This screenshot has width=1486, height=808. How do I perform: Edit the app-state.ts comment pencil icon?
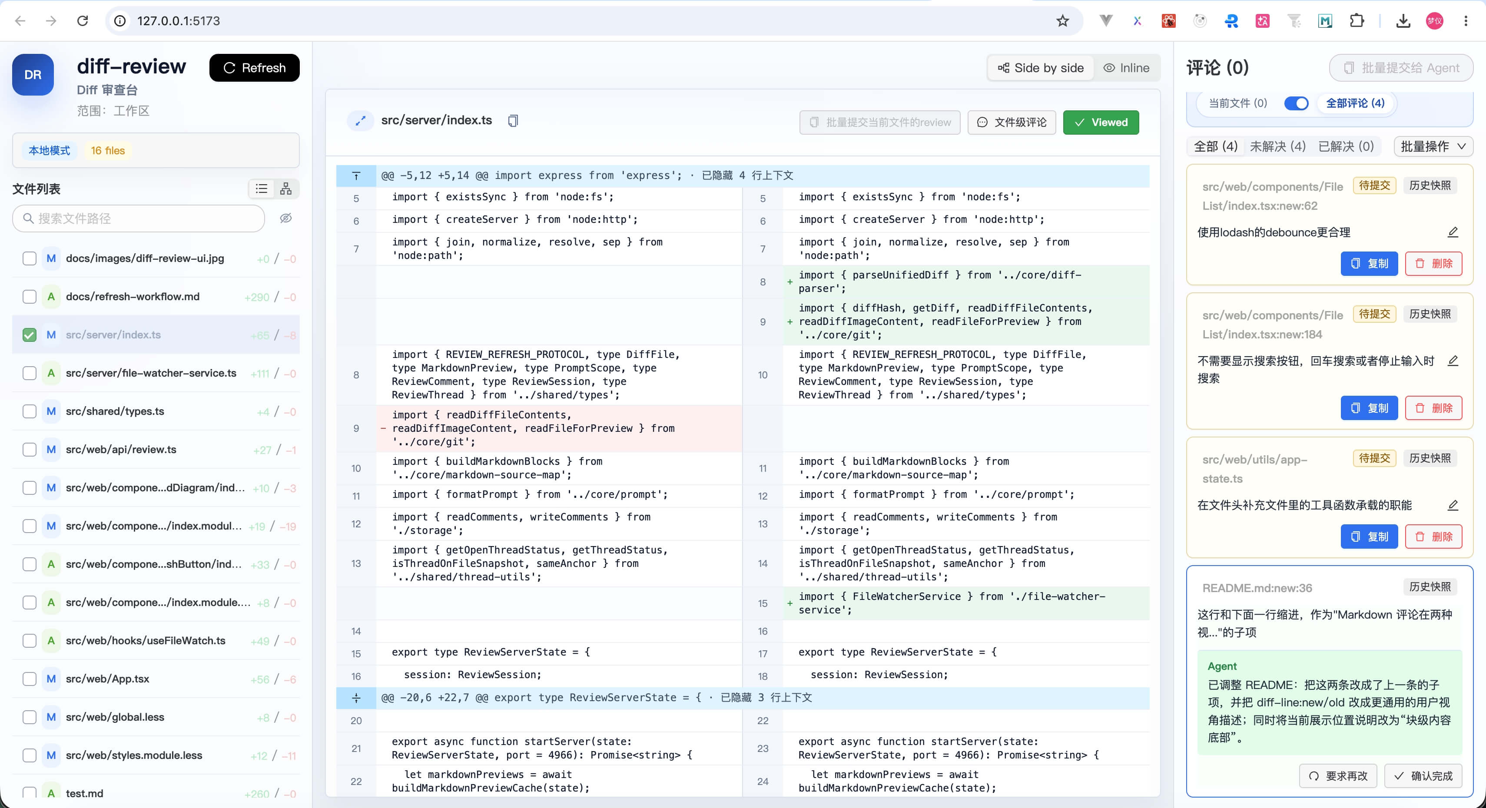point(1453,505)
